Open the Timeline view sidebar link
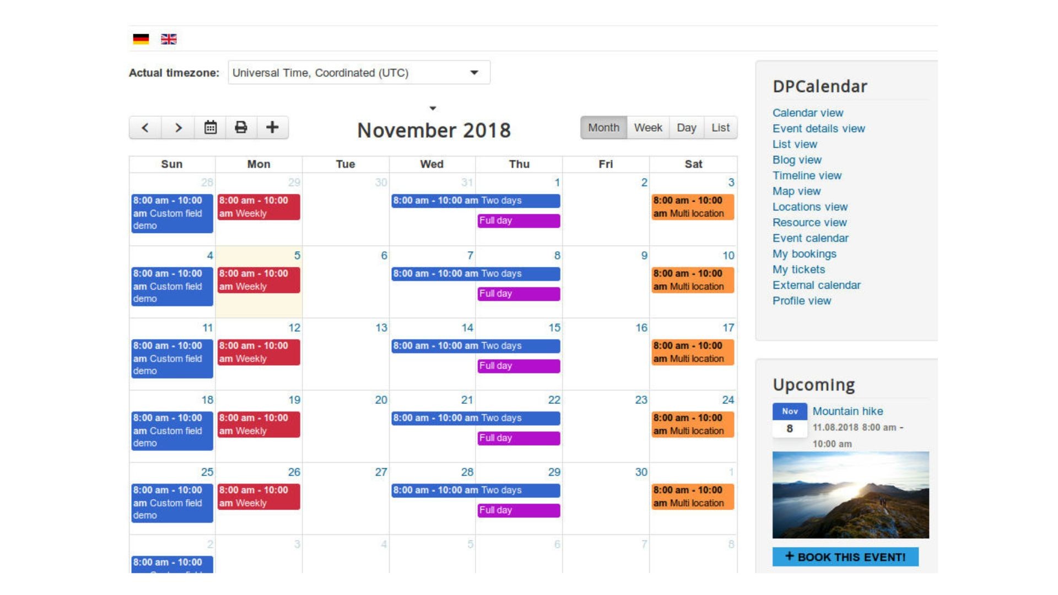 (807, 176)
